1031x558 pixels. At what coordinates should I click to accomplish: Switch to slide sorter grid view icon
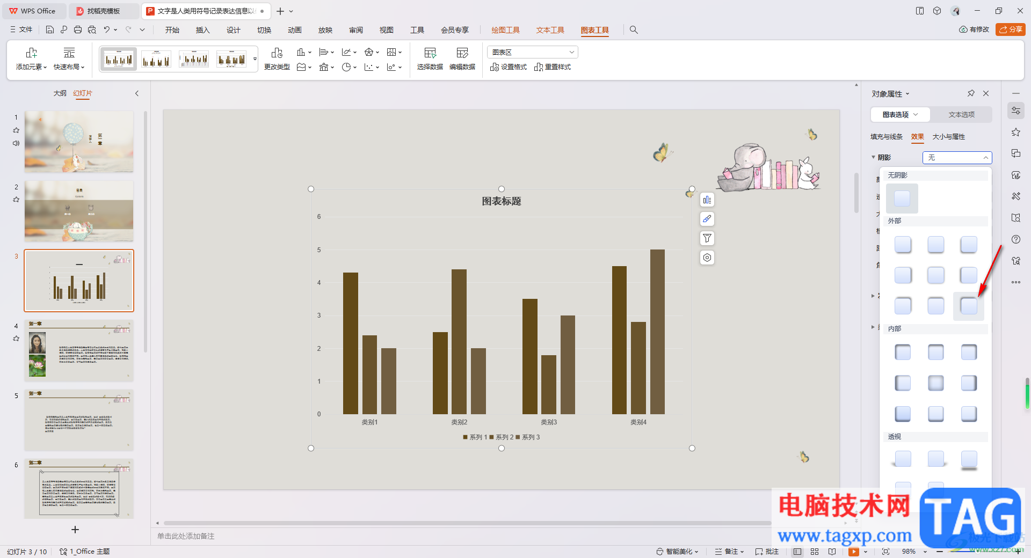pos(815,552)
